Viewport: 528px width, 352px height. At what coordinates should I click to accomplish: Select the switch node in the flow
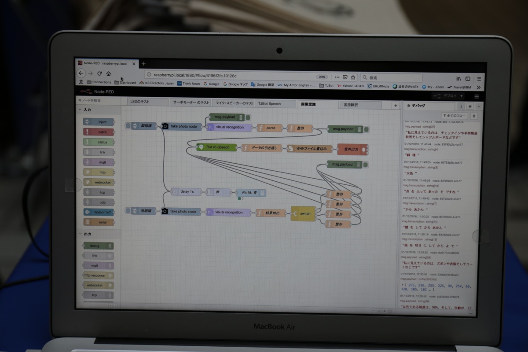pyautogui.click(x=303, y=213)
